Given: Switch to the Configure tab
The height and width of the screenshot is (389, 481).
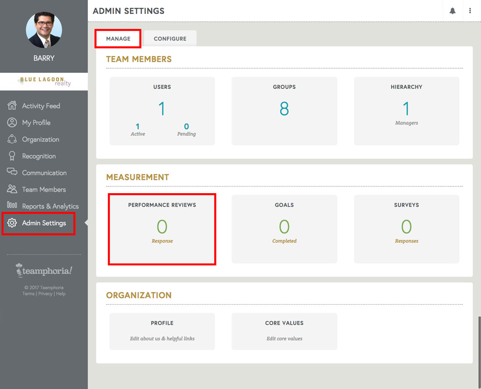Looking at the screenshot, I should point(170,38).
